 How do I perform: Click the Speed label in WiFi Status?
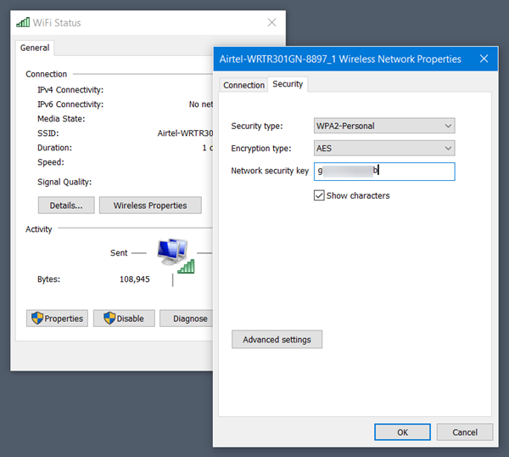pos(51,162)
